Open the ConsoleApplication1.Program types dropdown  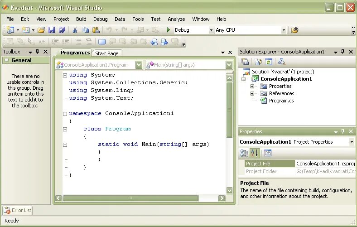pyautogui.click(x=139, y=65)
